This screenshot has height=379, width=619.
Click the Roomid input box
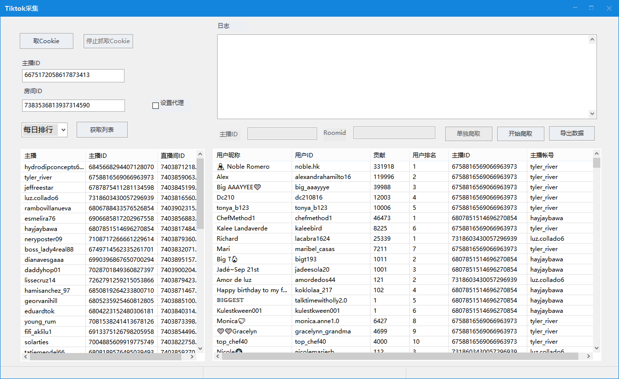click(x=394, y=133)
